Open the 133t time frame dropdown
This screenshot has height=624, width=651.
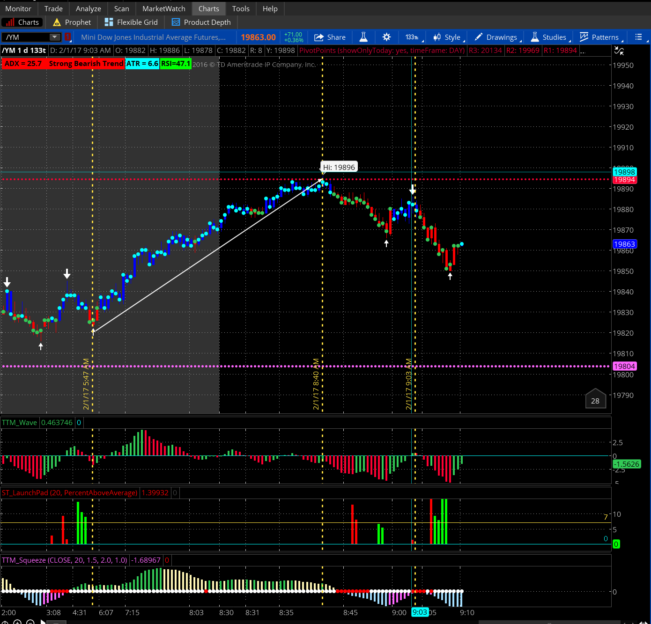click(413, 37)
